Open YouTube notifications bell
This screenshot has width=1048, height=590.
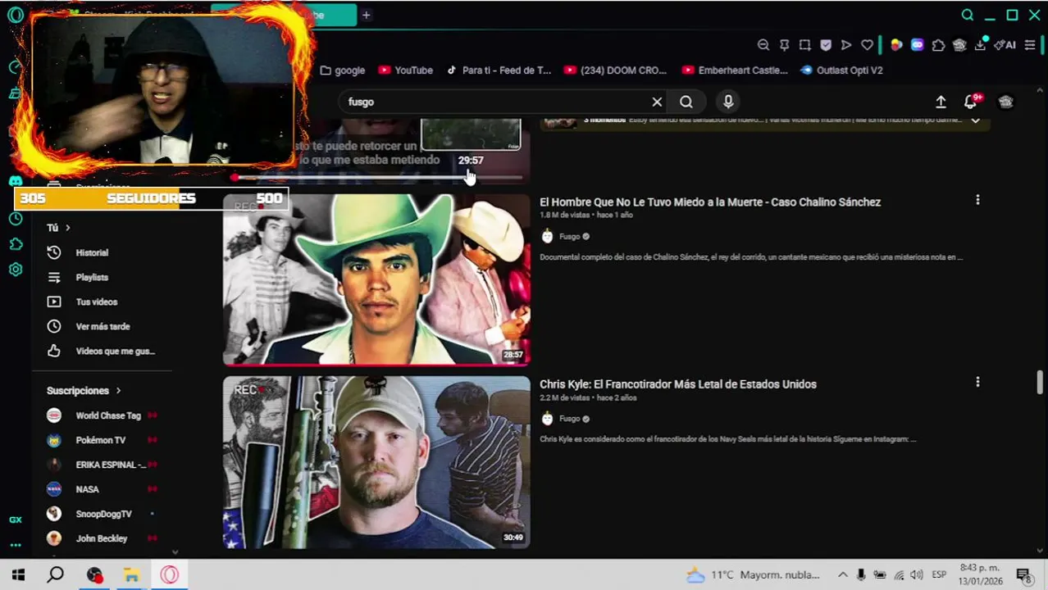[x=971, y=102]
